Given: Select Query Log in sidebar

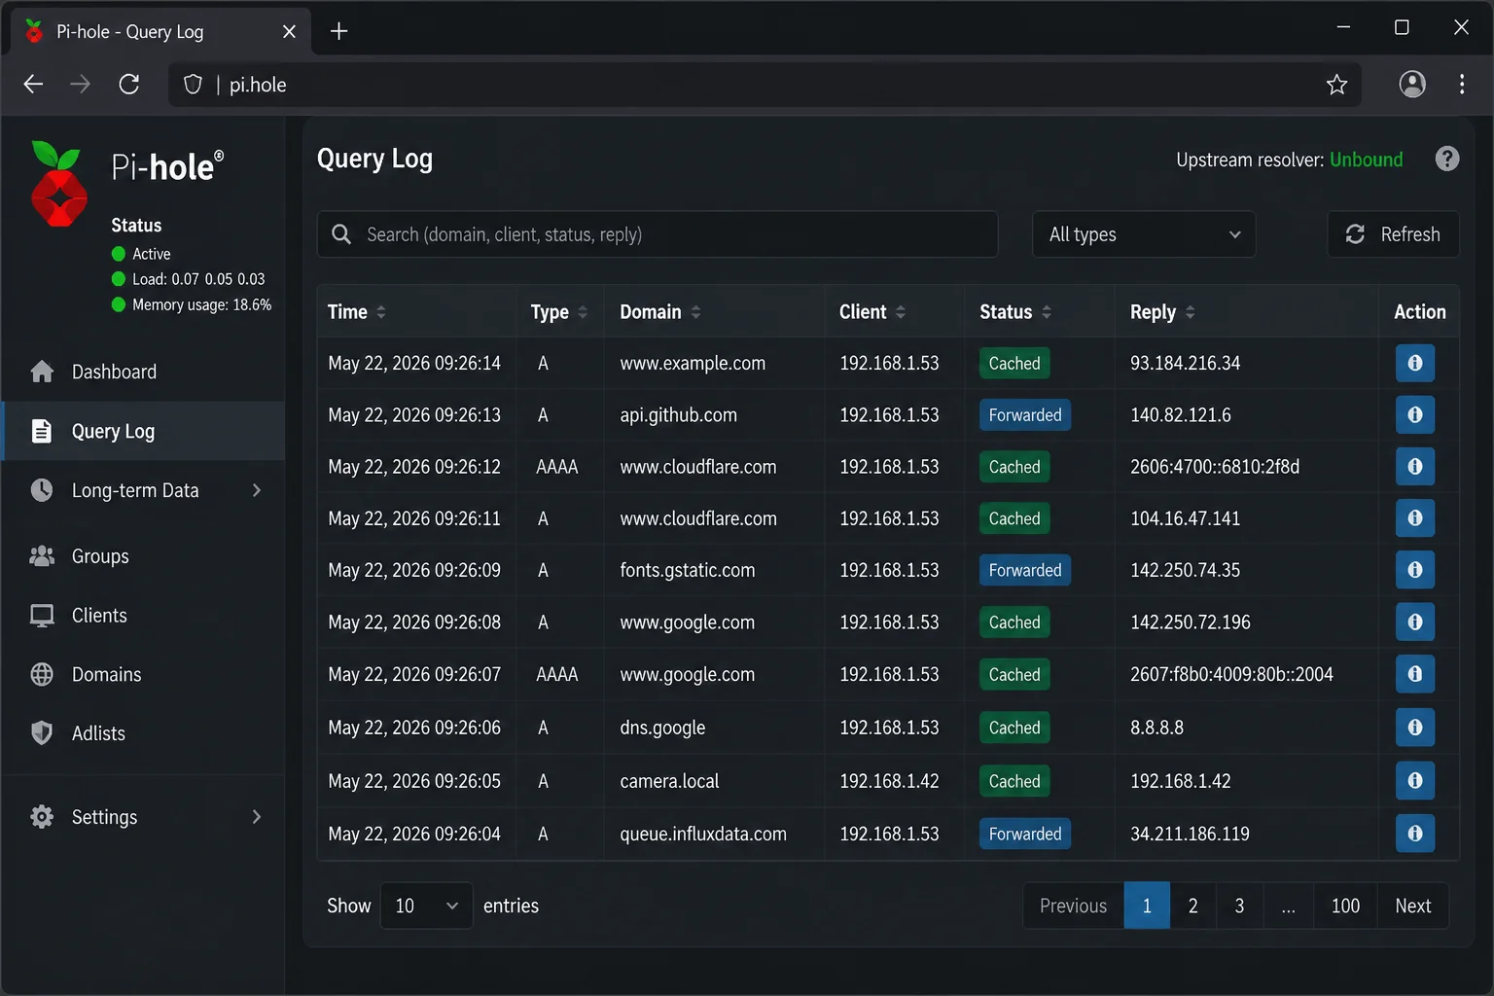Looking at the screenshot, I should [x=144, y=431].
